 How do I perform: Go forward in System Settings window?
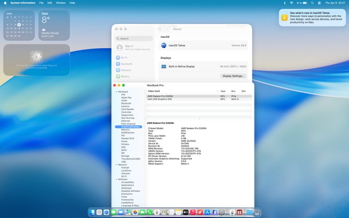(167, 29)
